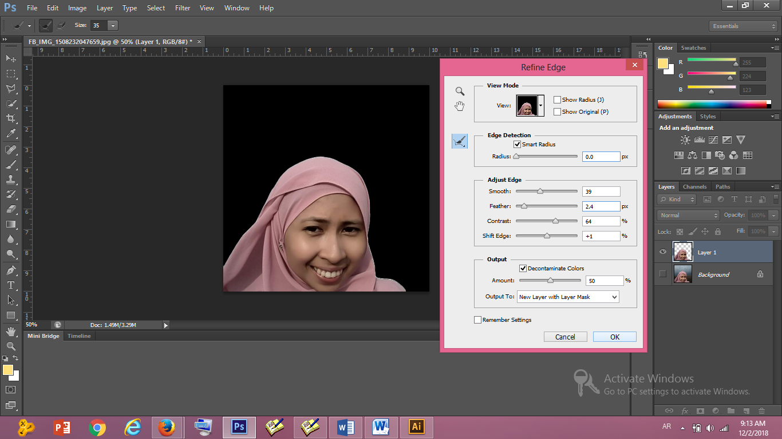
Task: Click the Link layers icon
Action: [670, 410]
